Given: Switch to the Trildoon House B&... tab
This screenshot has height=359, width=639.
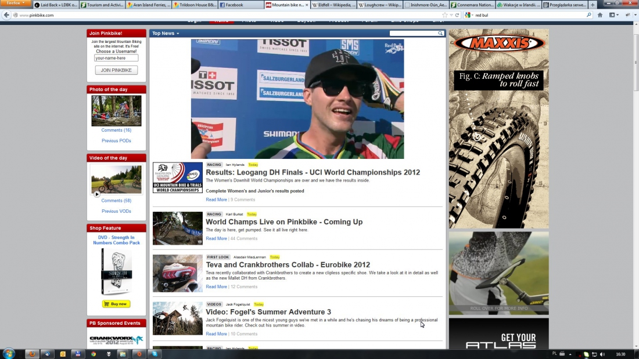Looking at the screenshot, I should click(195, 5).
